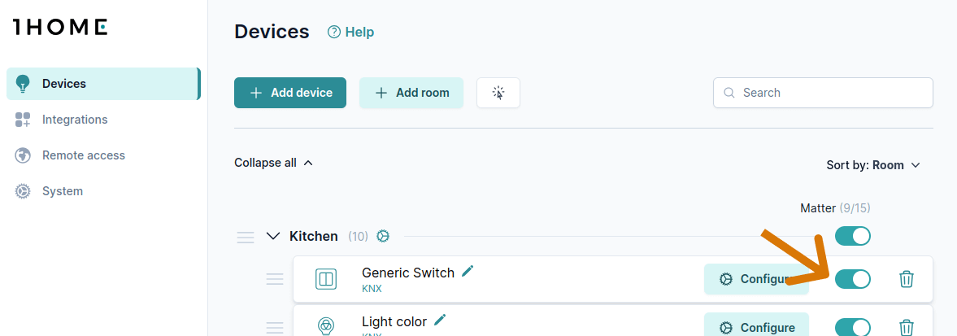Click the pencil icon beside Generic Switch
This screenshot has width=957, height=336.
(x=468, y=272)
